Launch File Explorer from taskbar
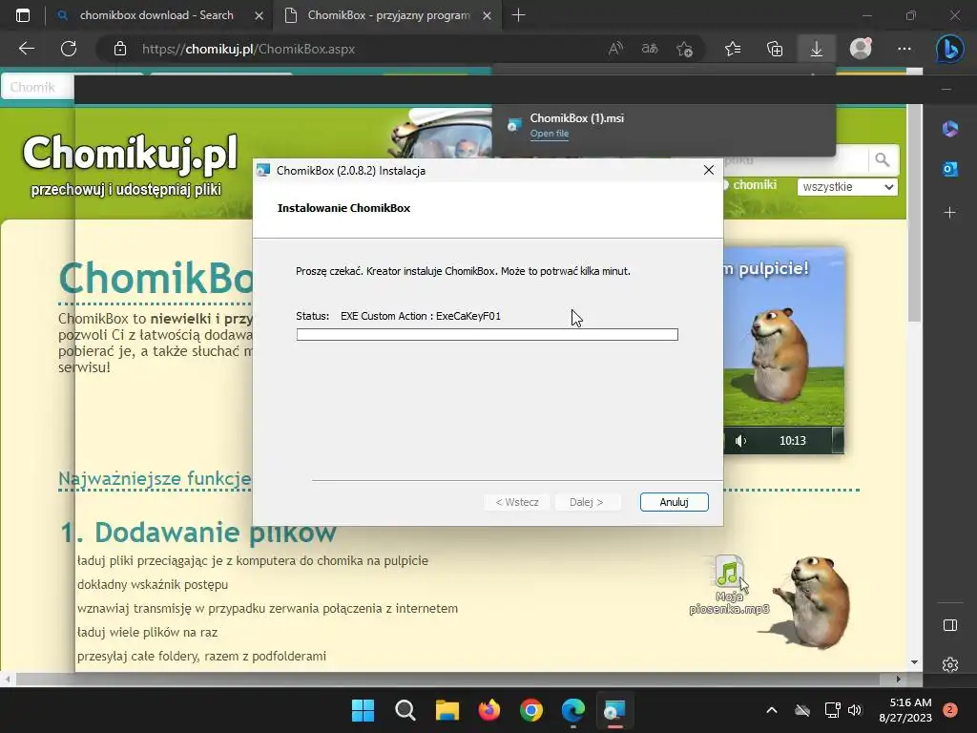Screen dimensions: 977x733 click(447, 710)
